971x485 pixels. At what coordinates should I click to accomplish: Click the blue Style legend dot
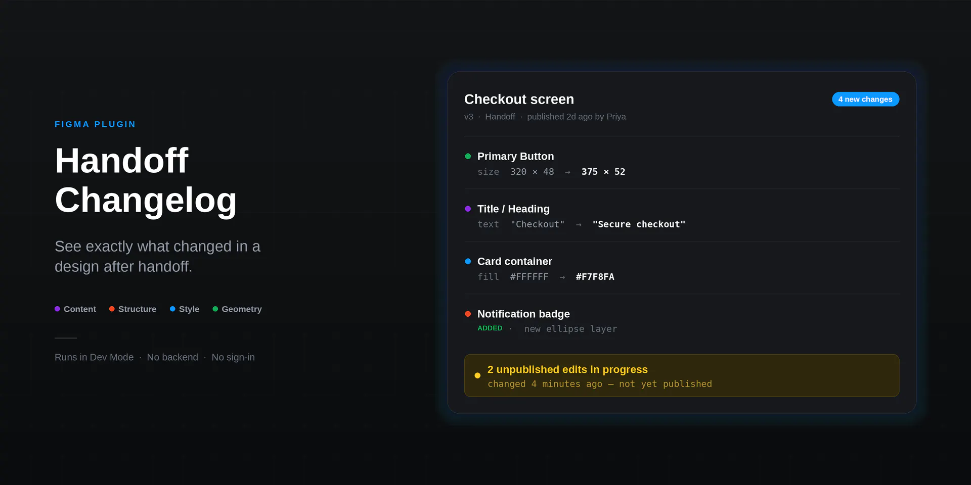172,309
